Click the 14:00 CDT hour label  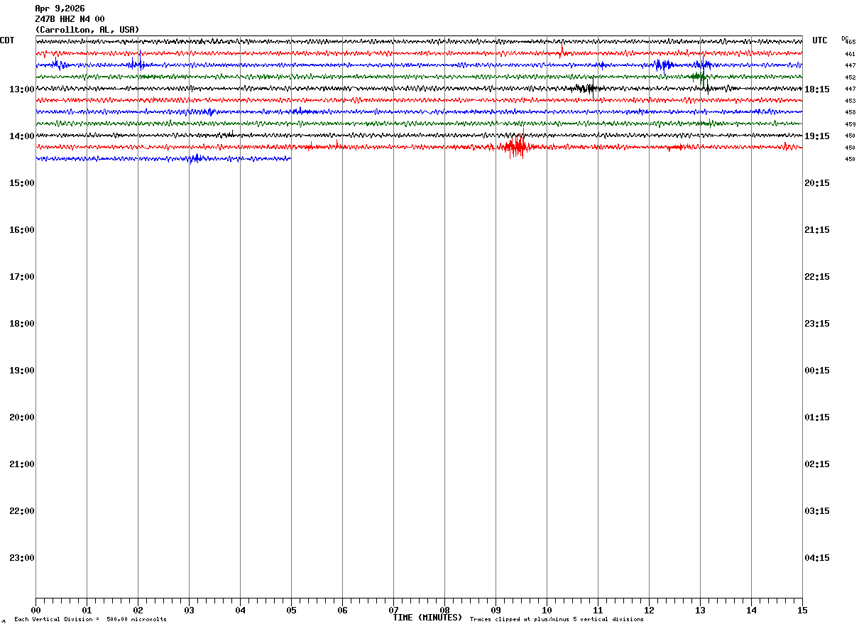coord(22,136)
